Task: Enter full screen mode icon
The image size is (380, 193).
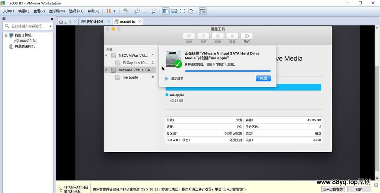Action: (x=182, y=11)
